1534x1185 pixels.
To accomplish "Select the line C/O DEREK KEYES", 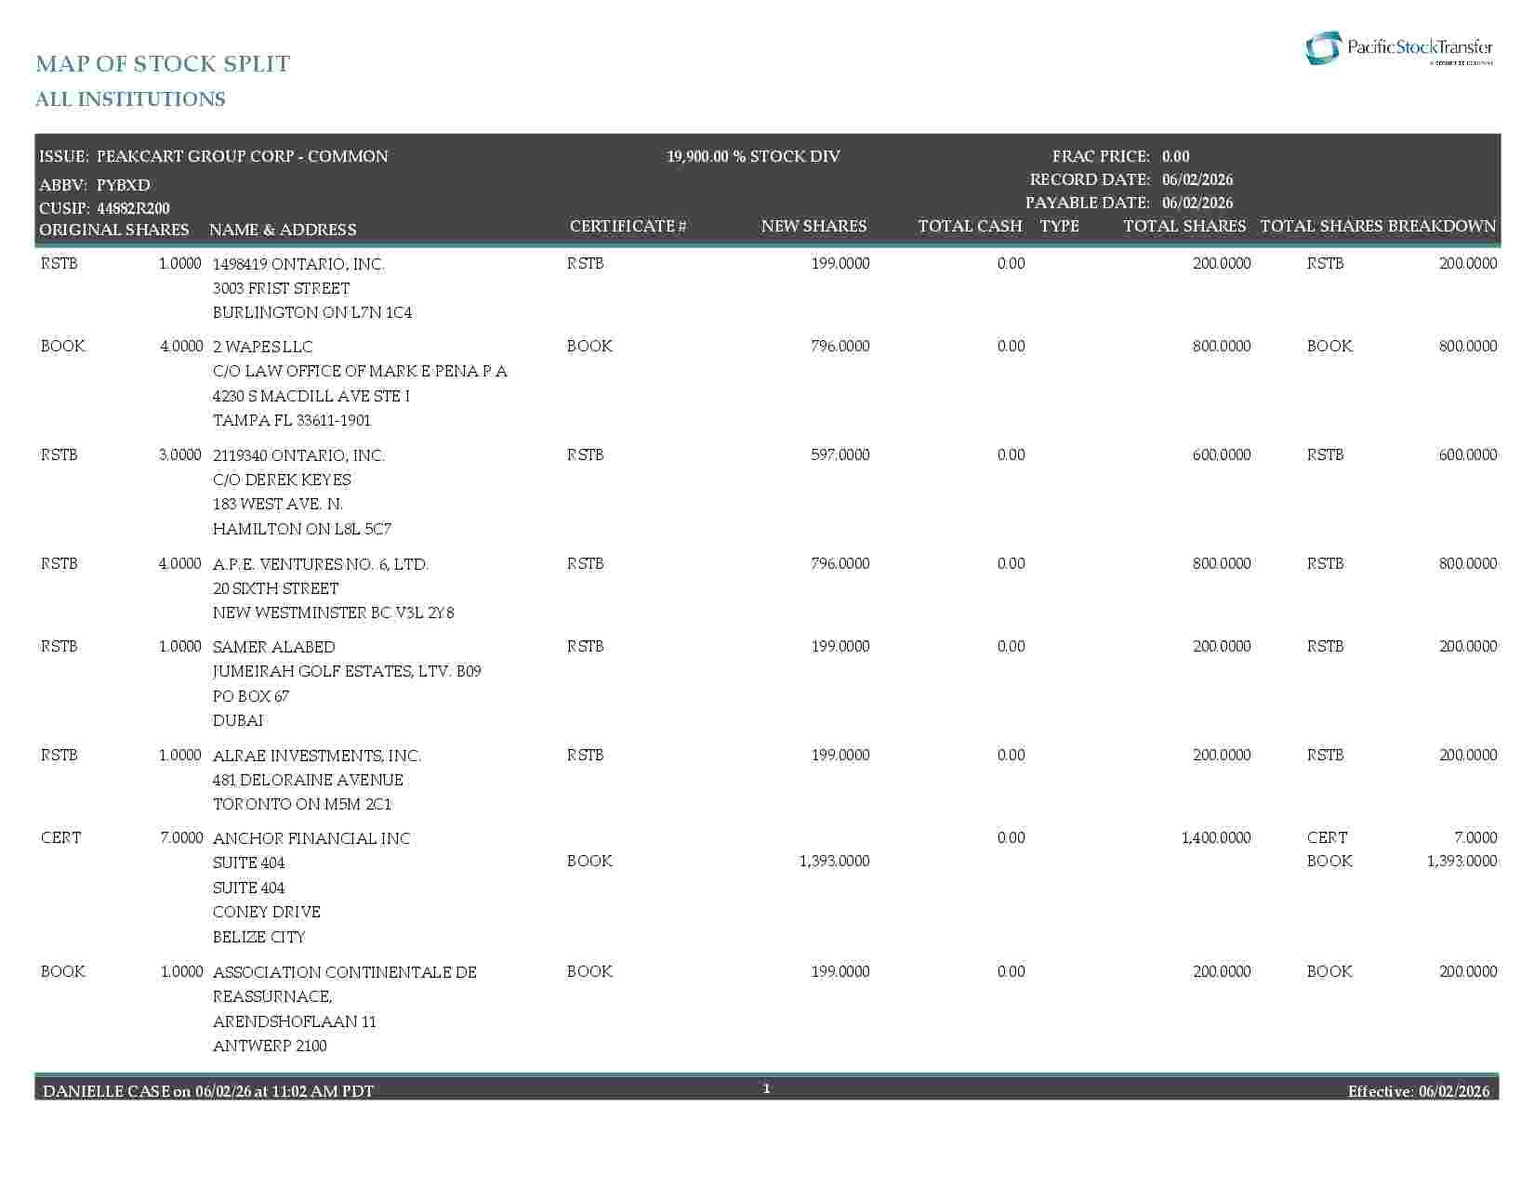I will 282,480.
